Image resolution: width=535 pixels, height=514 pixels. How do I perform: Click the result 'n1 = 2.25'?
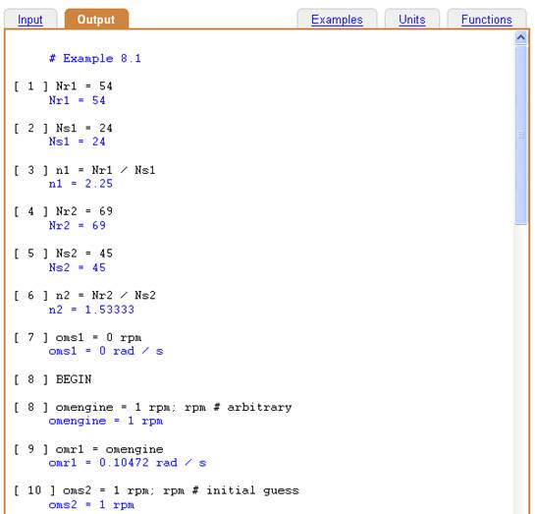tap(80, 184)
